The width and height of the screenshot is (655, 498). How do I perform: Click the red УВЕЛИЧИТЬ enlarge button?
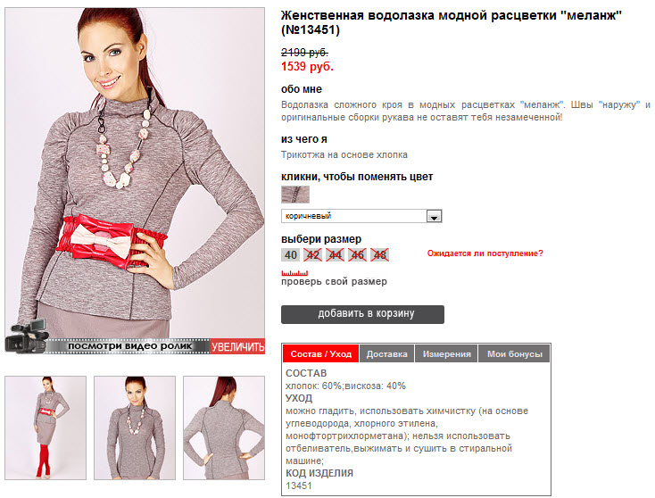(237, 346)
